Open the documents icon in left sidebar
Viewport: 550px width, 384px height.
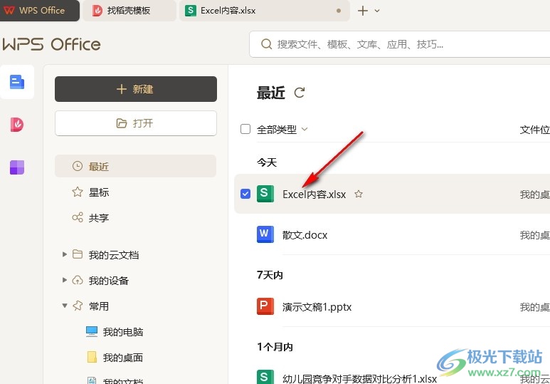17,82
